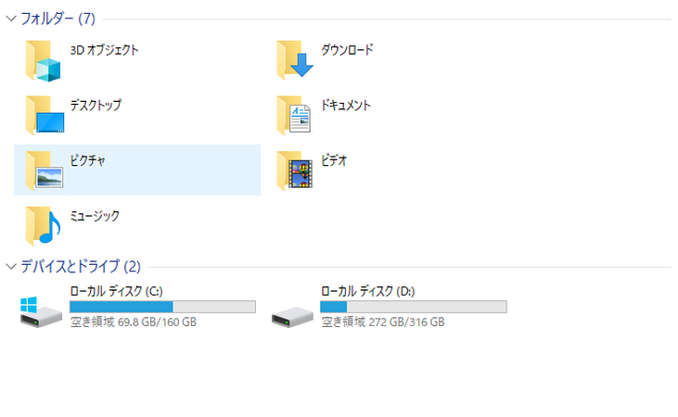Choose the ピクチャ folder icon

tap(45, 171)
